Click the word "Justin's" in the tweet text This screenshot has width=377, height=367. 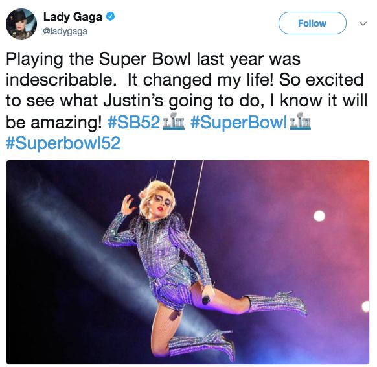pyautogui.click(x=133, y=101)
